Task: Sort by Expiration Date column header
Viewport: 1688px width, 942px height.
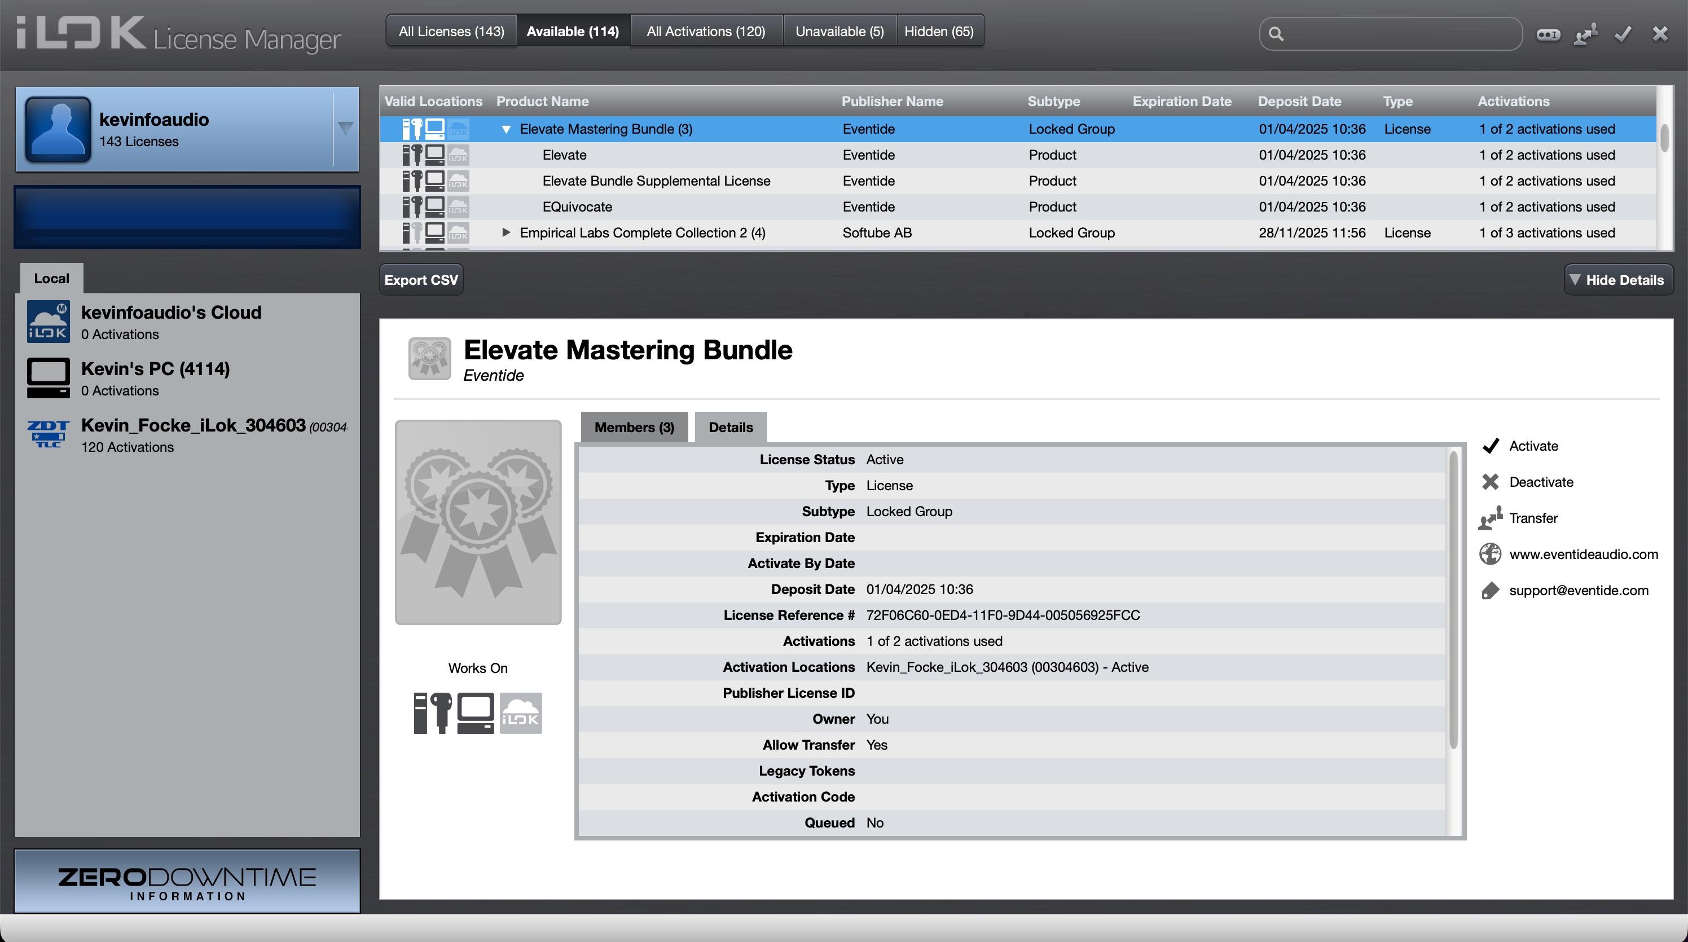Action: pos(1181,102)
